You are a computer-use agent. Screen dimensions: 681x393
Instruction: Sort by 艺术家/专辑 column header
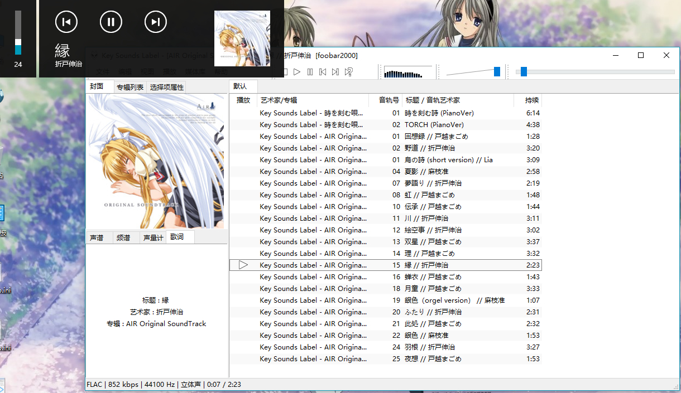313,100
